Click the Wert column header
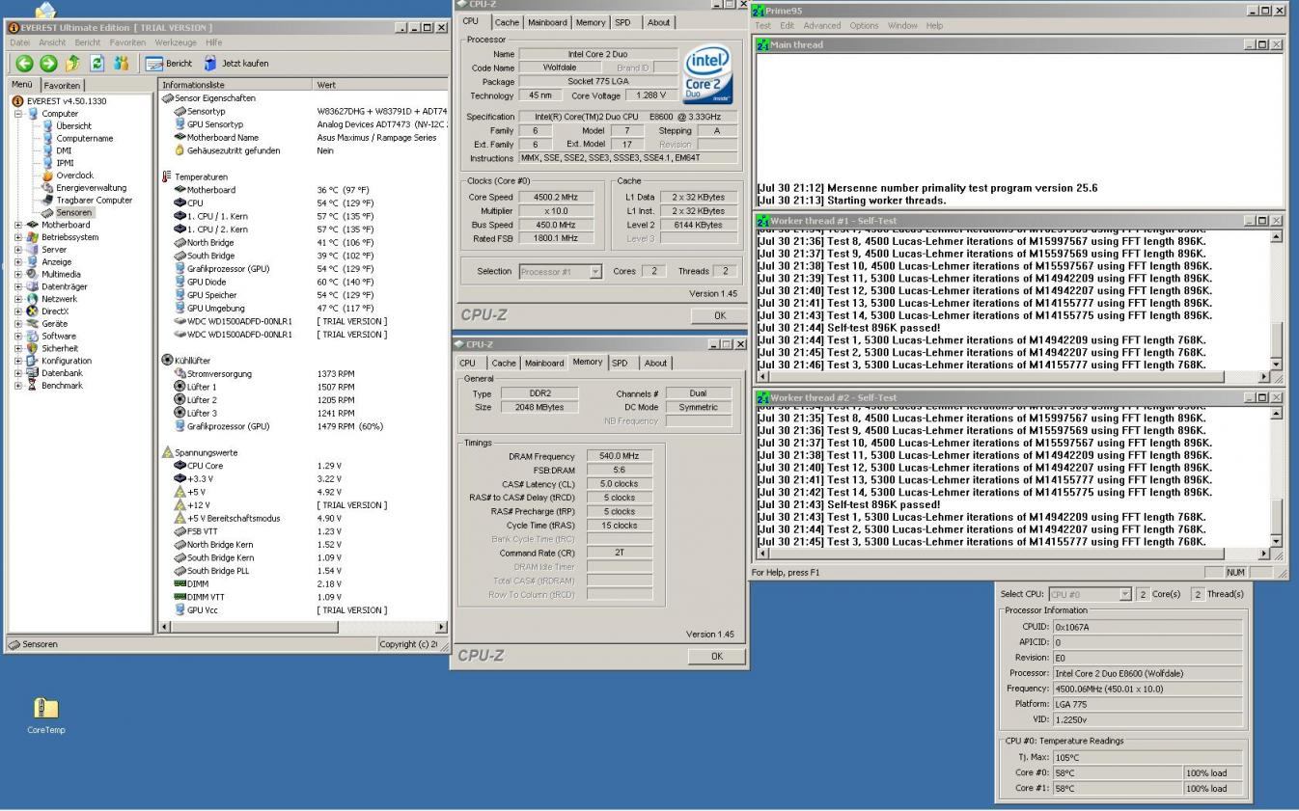Viewport: 1299px width, 811px height. pyautogui.click(x=380, y=85)
